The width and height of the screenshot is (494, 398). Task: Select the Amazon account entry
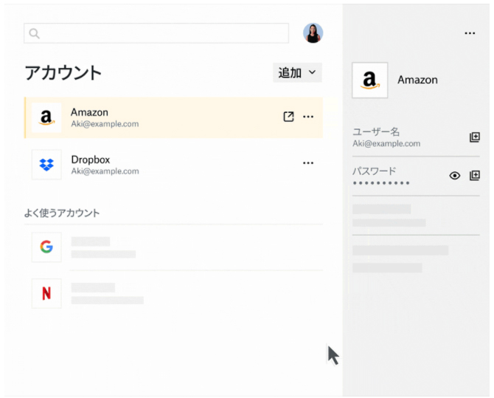point(147,117)
